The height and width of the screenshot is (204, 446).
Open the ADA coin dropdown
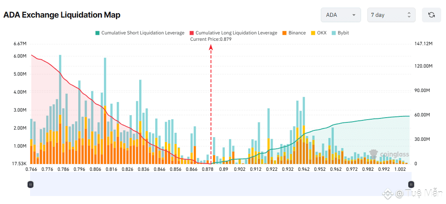(341, 15)
